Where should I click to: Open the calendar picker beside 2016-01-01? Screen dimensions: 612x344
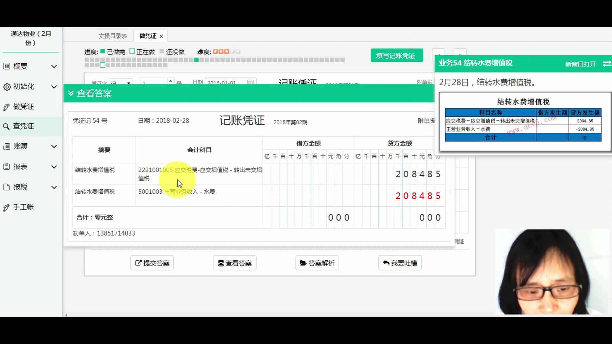tap(251, 82)
